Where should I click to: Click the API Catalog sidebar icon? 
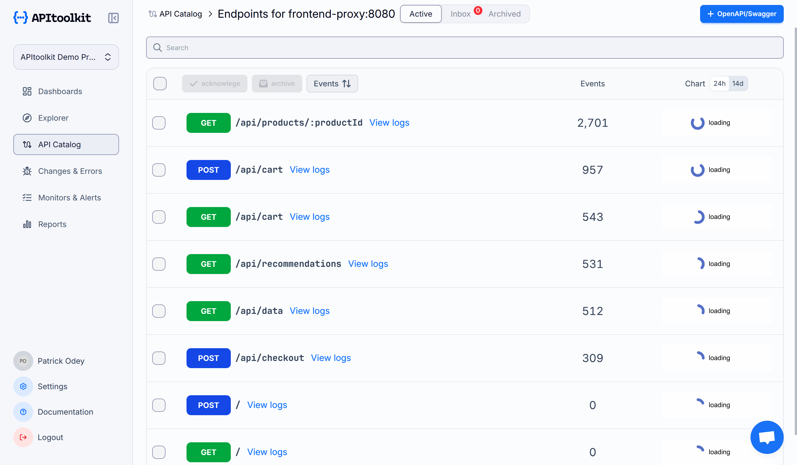coord(27,144)
